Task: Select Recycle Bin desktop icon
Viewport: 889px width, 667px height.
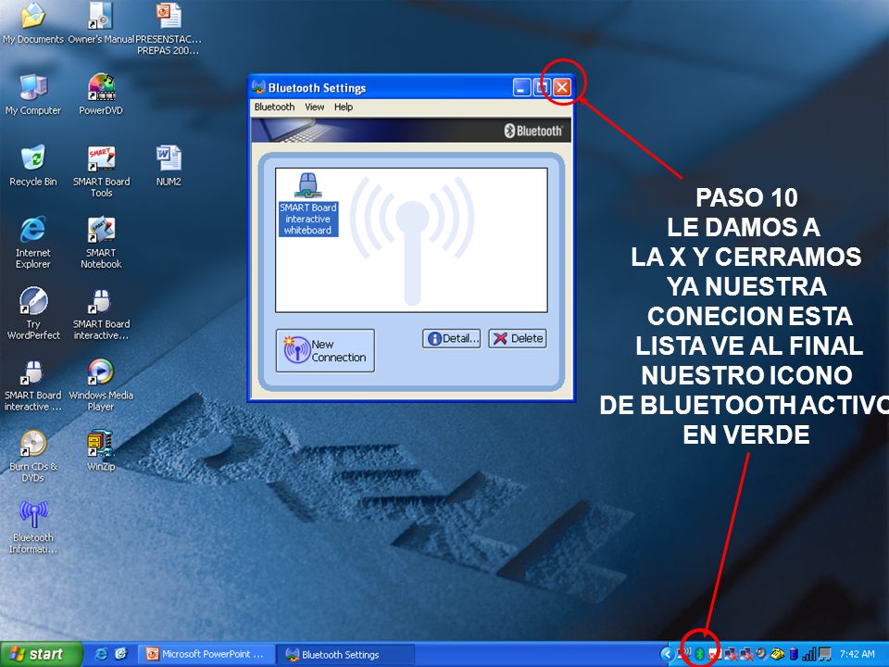Action: click(33, 166)
